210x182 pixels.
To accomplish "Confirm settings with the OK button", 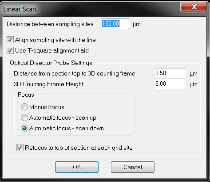I will click(x=77, y=167).
